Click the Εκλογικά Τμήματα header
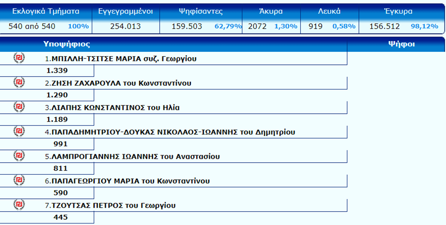This screenshot has height=225, width=446. pos(46,12)
